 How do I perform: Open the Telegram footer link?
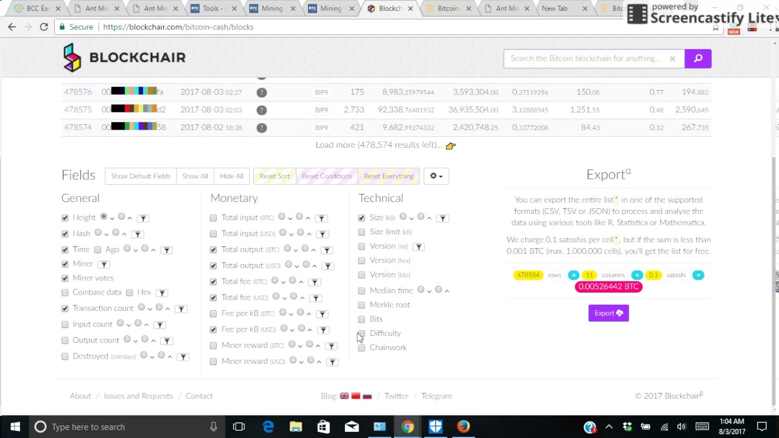[436, 396]
